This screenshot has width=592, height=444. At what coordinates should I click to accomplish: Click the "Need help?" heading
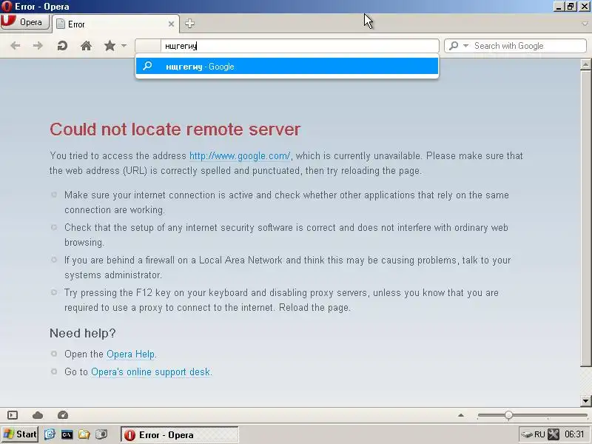(83, 333)
